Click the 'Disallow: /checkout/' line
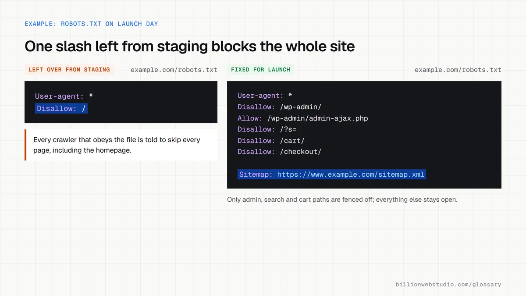 click(280, 152)
